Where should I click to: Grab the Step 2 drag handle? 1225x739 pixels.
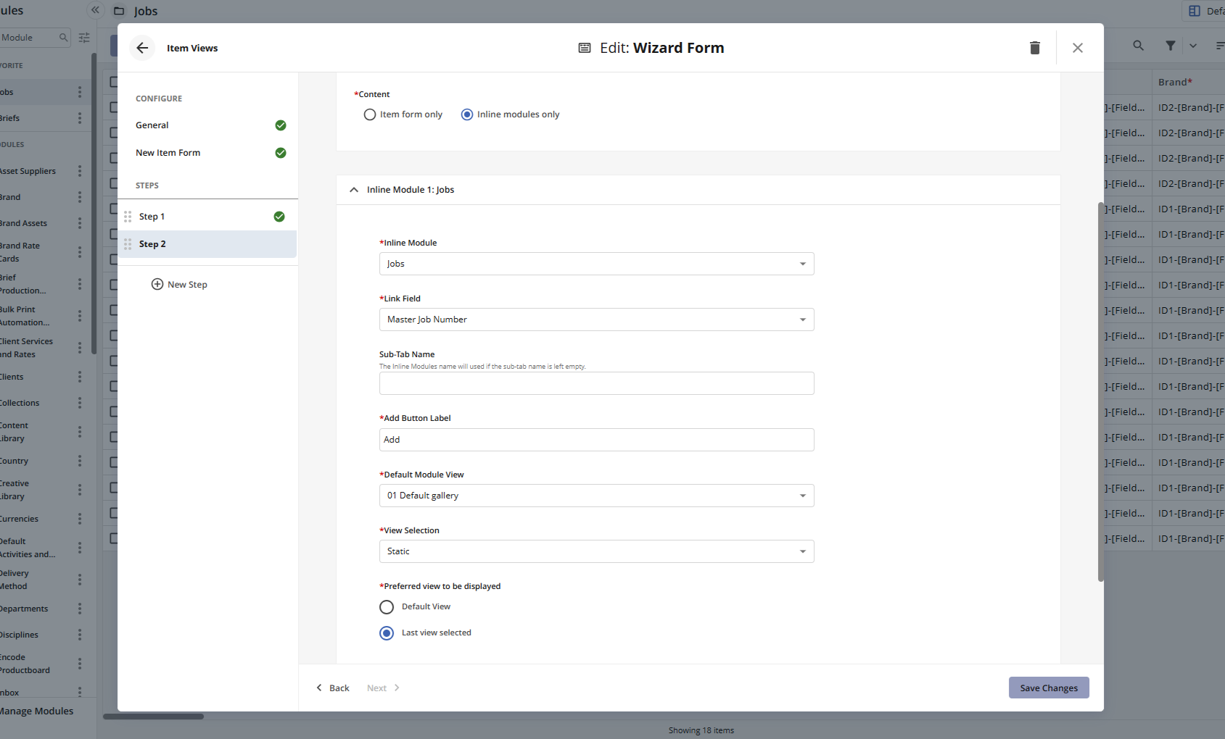point(128,244)
